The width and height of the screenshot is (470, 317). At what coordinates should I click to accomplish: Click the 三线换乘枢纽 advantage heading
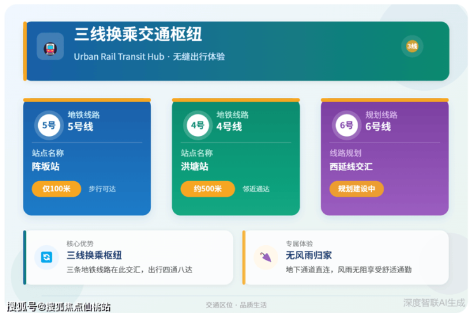[x=94, y=255]
